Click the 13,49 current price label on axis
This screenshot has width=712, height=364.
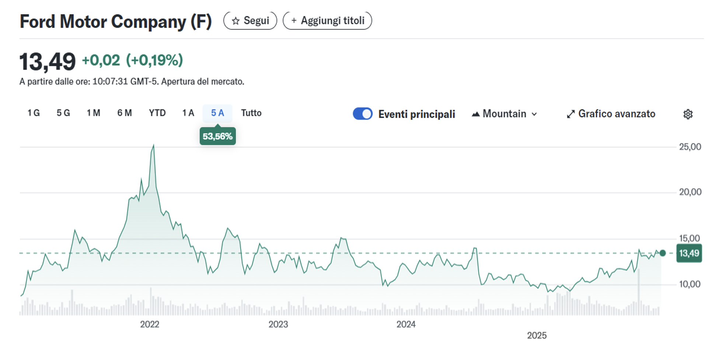(x=689, y=253)
